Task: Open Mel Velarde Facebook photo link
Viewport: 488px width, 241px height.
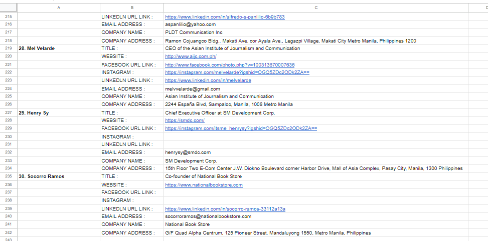Action: (x=230, y=65)
